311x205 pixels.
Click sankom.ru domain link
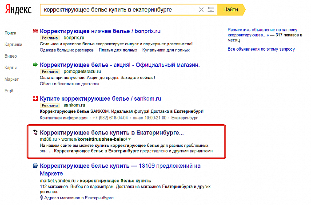tap(74, 105)
